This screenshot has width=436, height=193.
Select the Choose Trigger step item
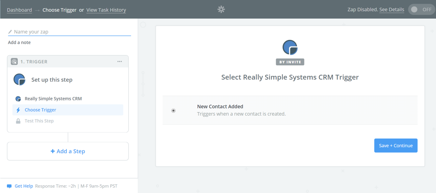click(68, 110)
